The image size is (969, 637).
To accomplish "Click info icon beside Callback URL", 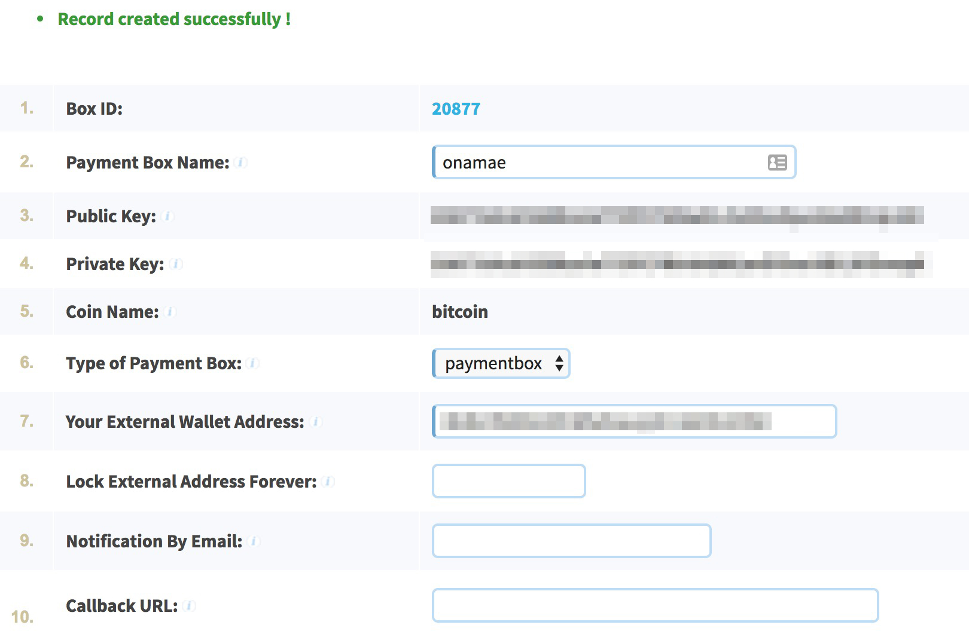I will pyautogui.click(x=189, y=606).
